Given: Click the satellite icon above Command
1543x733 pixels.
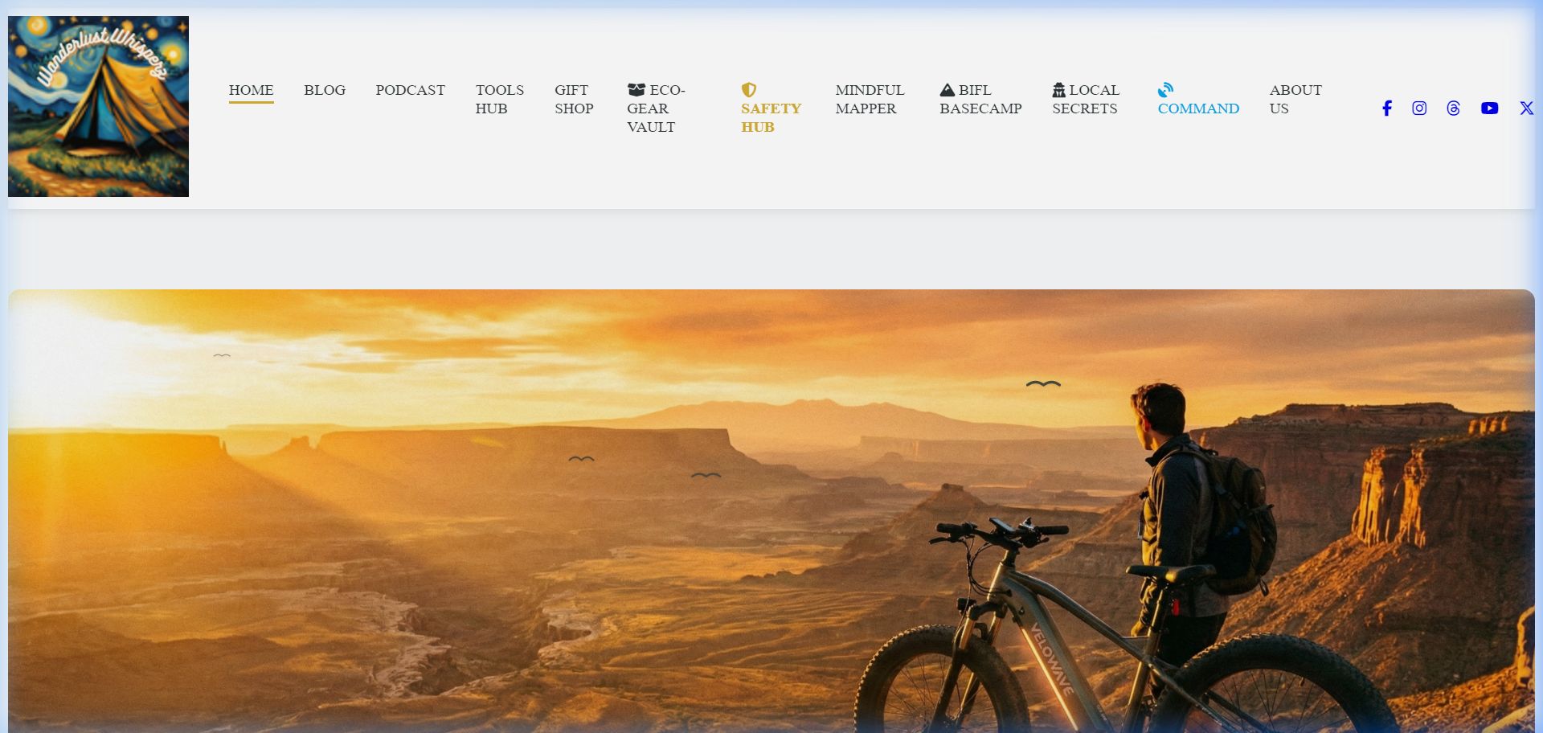Looking at the screenshot, I should pyautogui.click(x=1165, y=90).
